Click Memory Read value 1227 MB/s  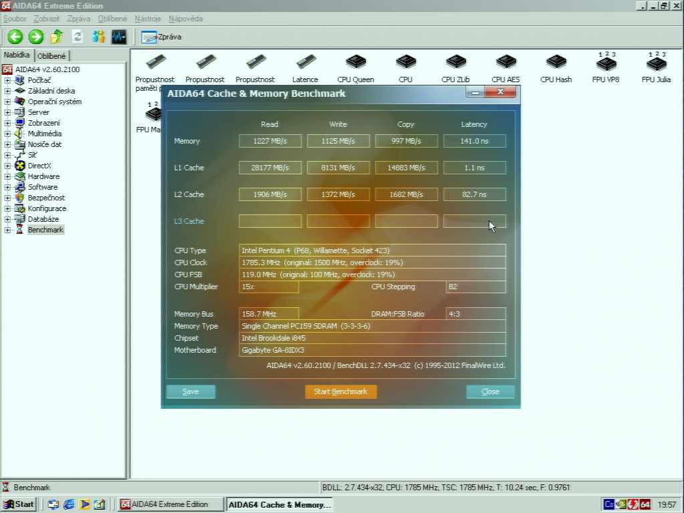[x=270, y=141]
